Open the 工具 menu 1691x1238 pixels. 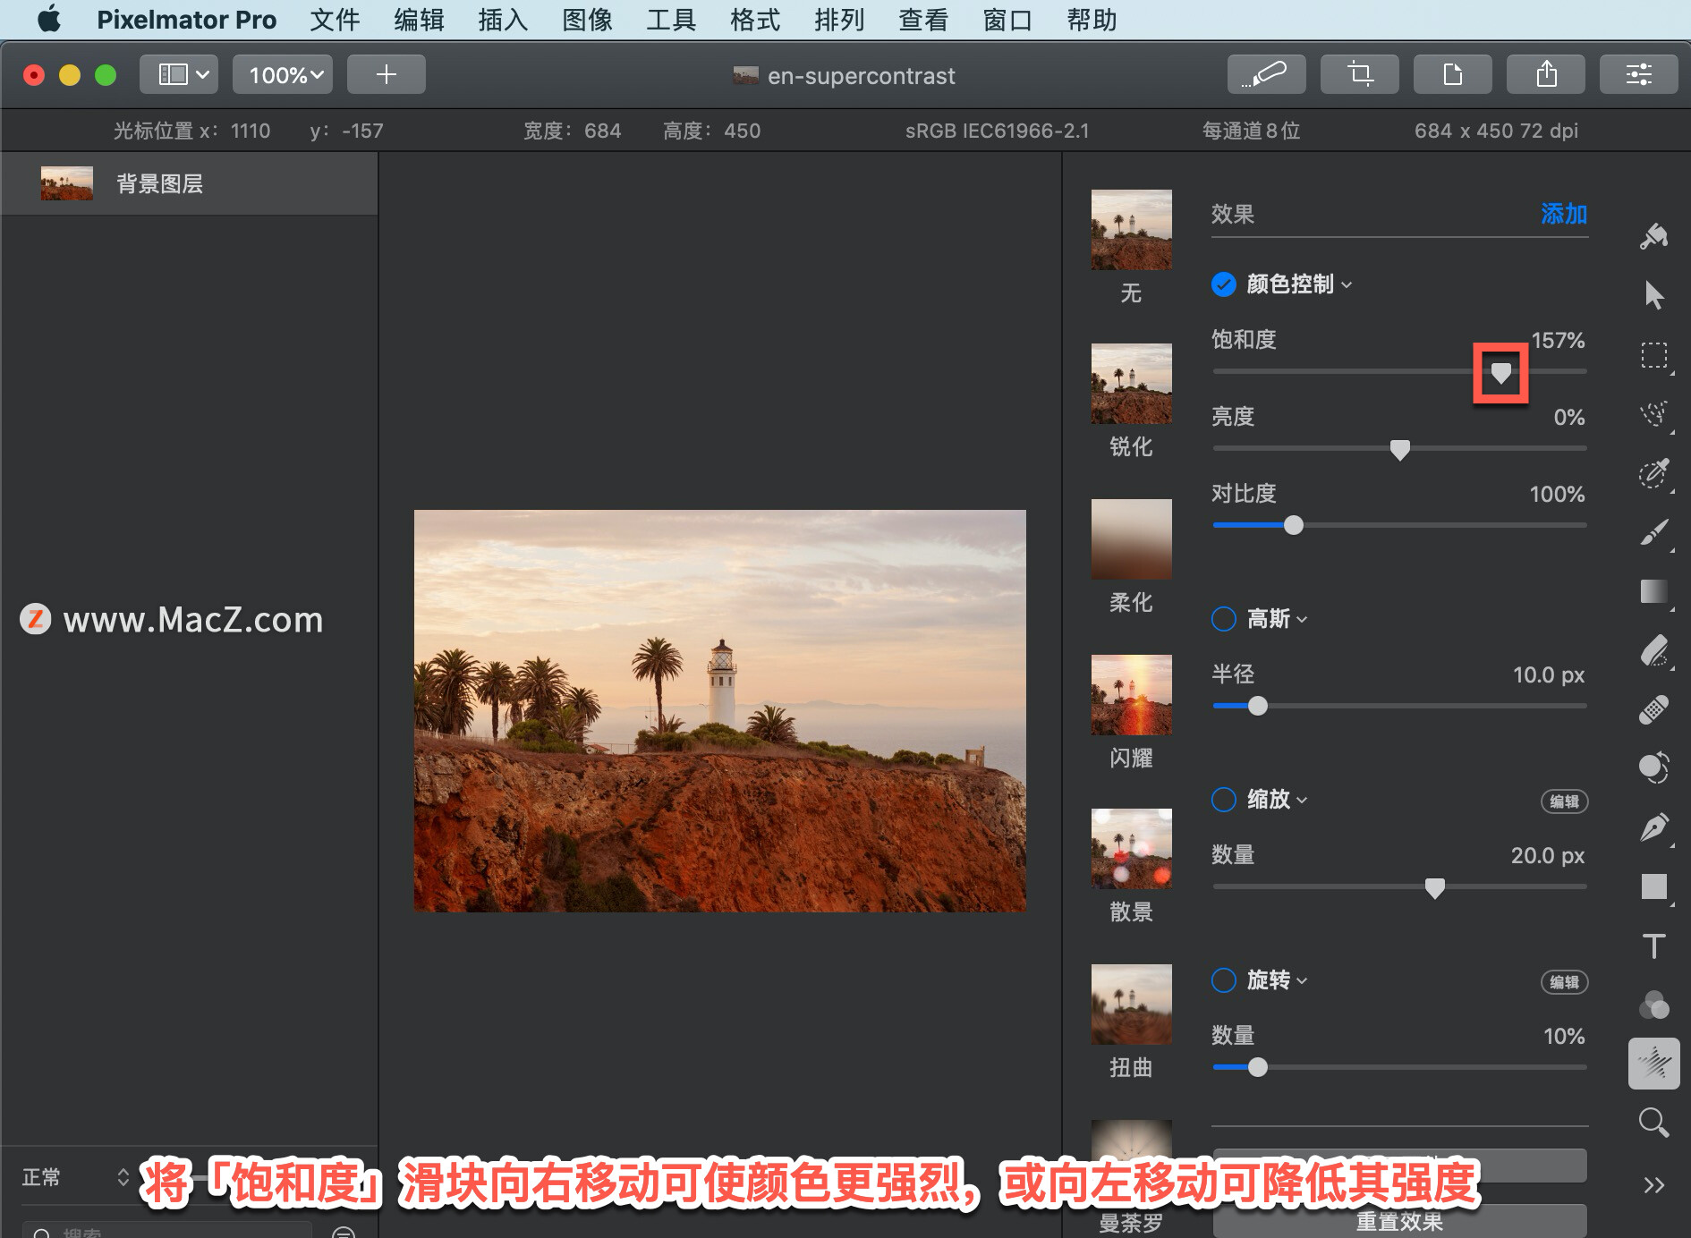[671, 19]
